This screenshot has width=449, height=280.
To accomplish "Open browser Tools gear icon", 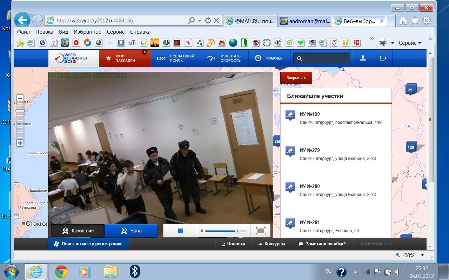I will [427, 21].
